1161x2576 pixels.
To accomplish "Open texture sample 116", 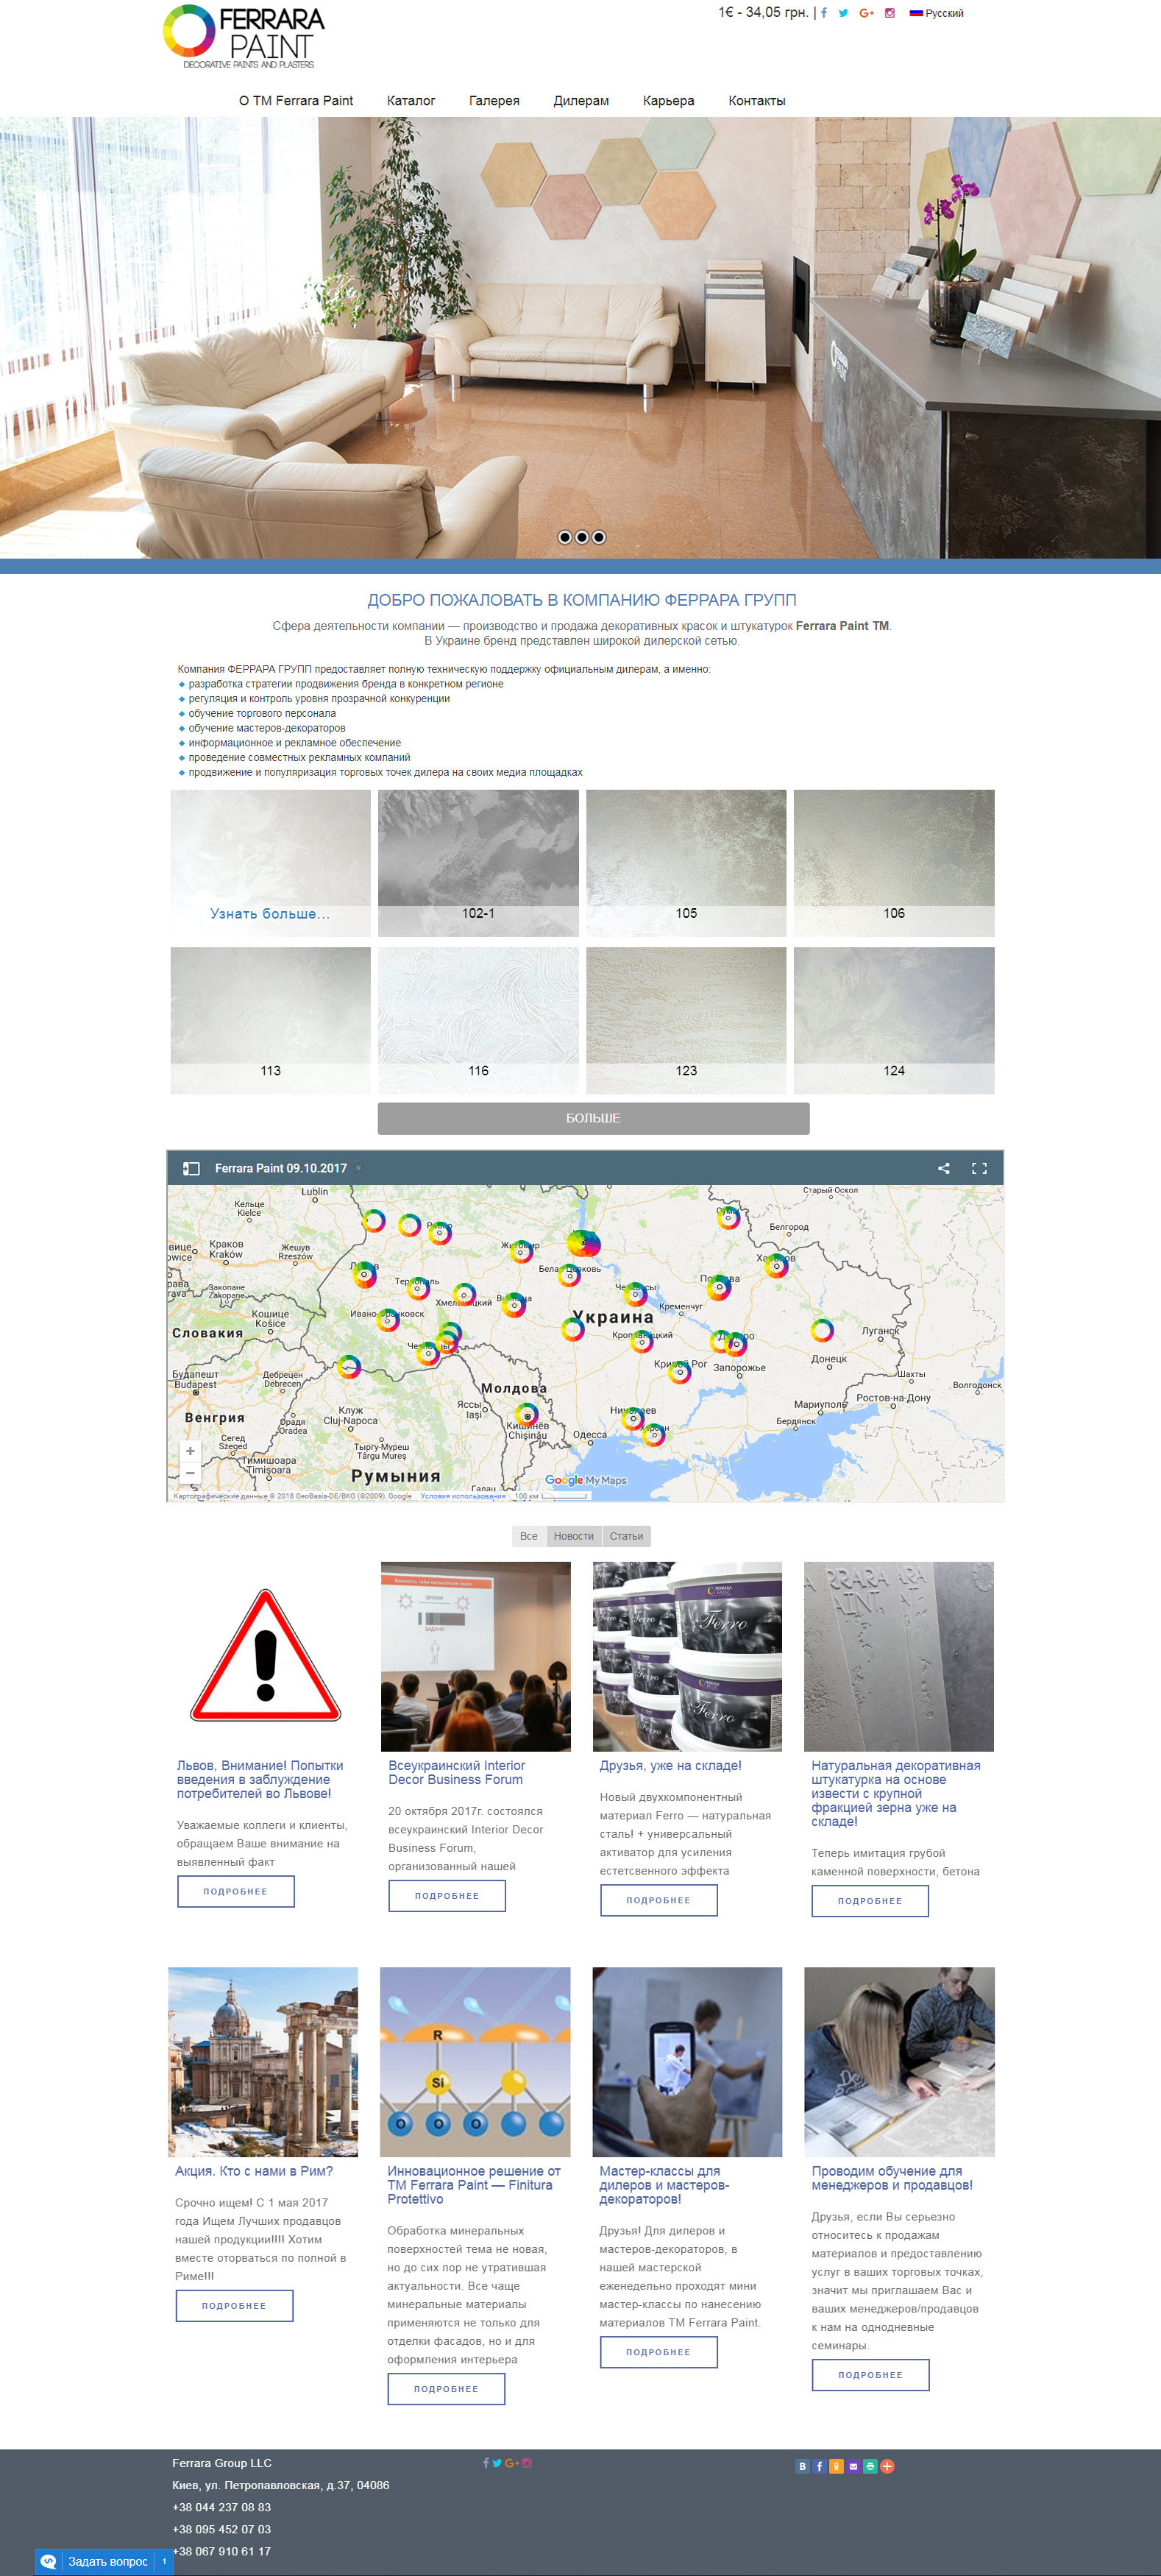I will click(x=478, y=1020).
